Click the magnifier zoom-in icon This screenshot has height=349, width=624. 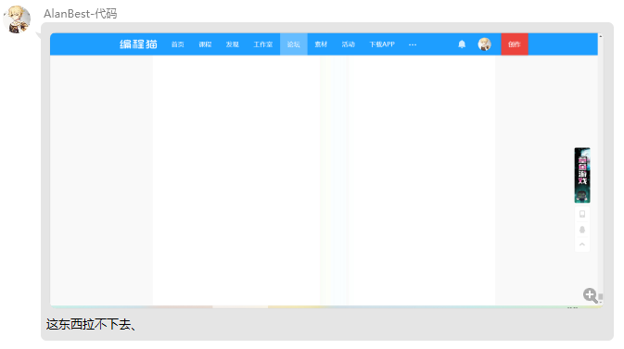[x=591, y=295]
